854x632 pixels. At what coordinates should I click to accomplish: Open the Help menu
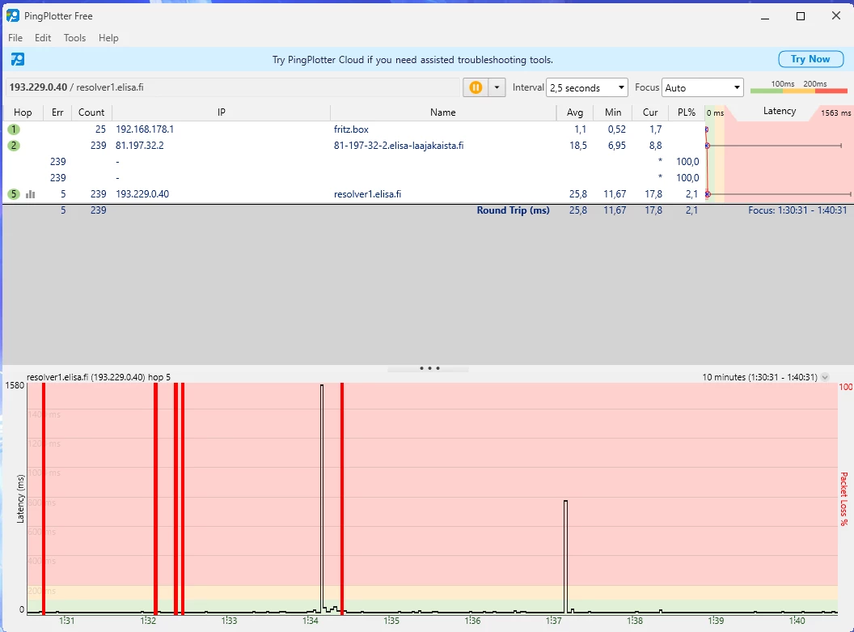108,37
